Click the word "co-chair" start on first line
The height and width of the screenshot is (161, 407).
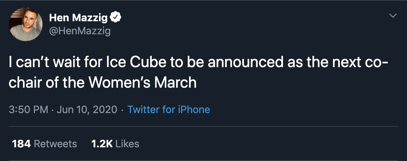tap(387, 63)
